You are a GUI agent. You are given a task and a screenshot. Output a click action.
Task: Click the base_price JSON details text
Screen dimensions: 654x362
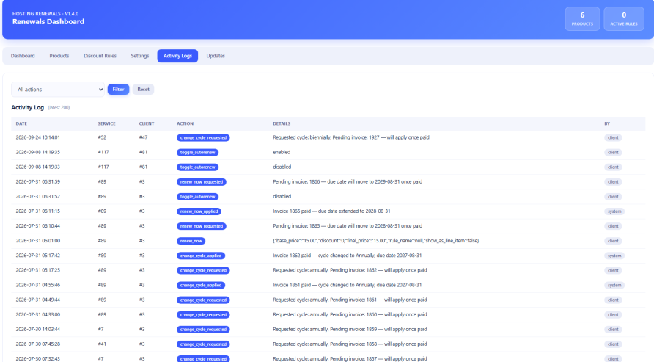pos(376,241)
